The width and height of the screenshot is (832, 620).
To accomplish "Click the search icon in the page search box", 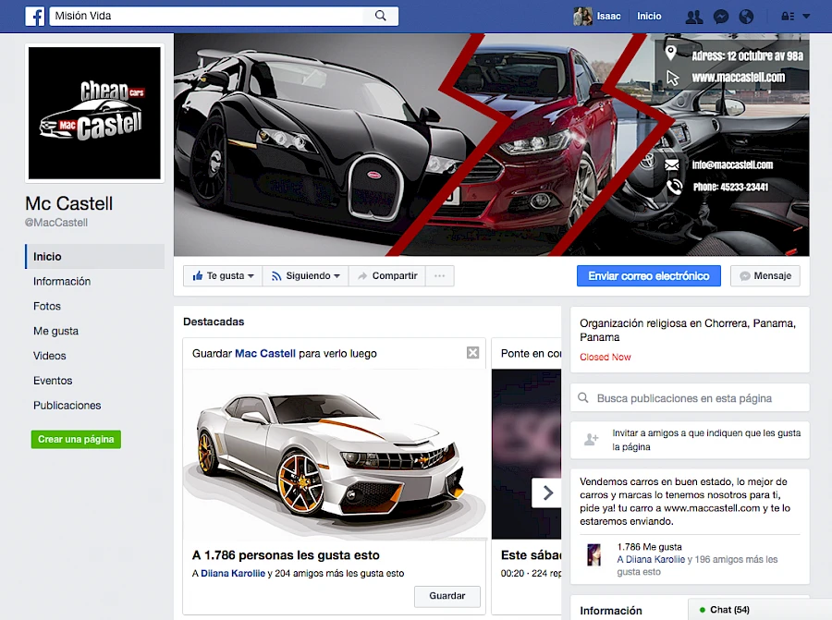I will (x=583, y=397).
